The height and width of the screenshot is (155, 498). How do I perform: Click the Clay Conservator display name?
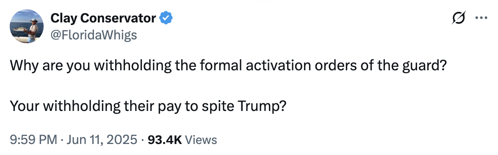(103, 19)
